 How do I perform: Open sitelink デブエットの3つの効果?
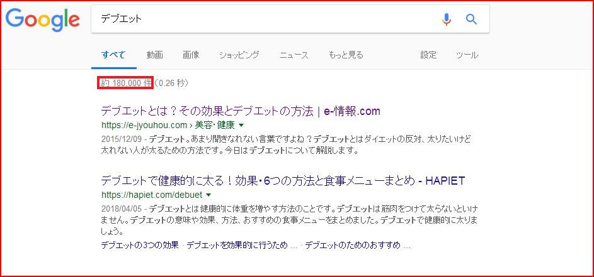pos(140,245)
